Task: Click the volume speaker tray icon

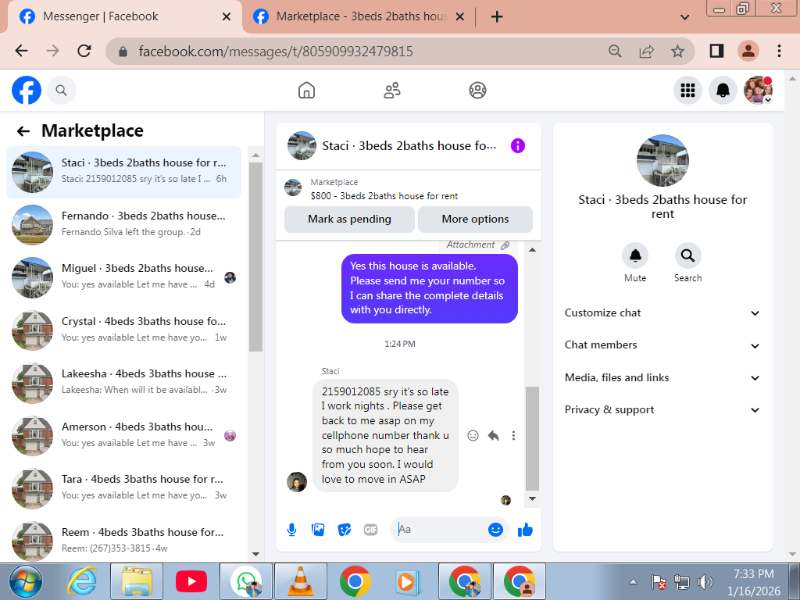Action: [x=705, y=582]
